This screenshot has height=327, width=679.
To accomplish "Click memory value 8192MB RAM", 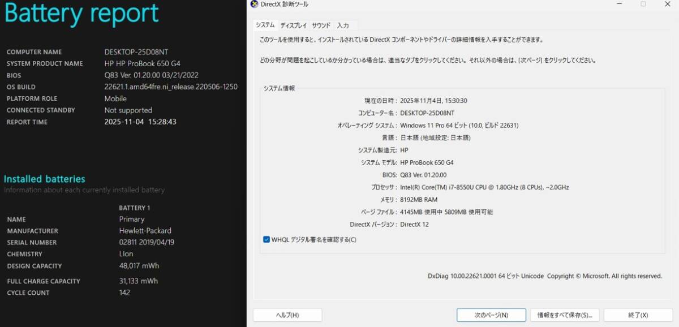I will pyautogui.click(x=419, y=200).
